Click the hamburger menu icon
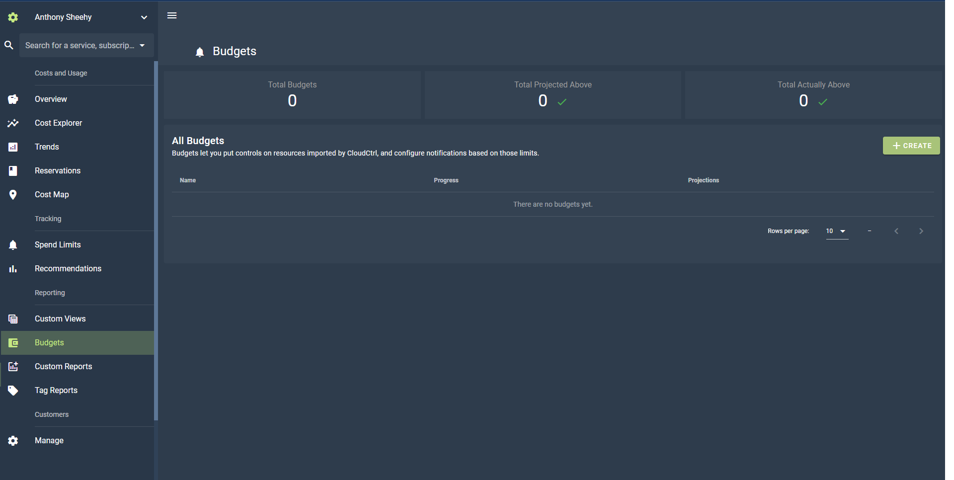The height and width of the screenshot is (480, 954). coord(172,15)
